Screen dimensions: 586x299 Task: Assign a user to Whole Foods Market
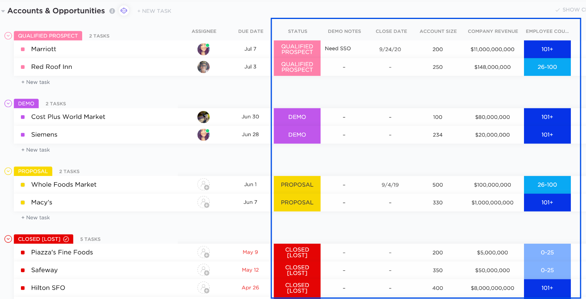[203, 185]
